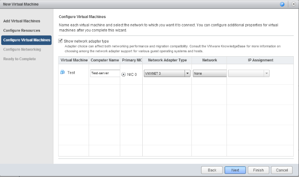The width and height of the screenshot is (299, 177).
Task: Edit the Test-server computer name field
Action: click(x=105, y=73)
